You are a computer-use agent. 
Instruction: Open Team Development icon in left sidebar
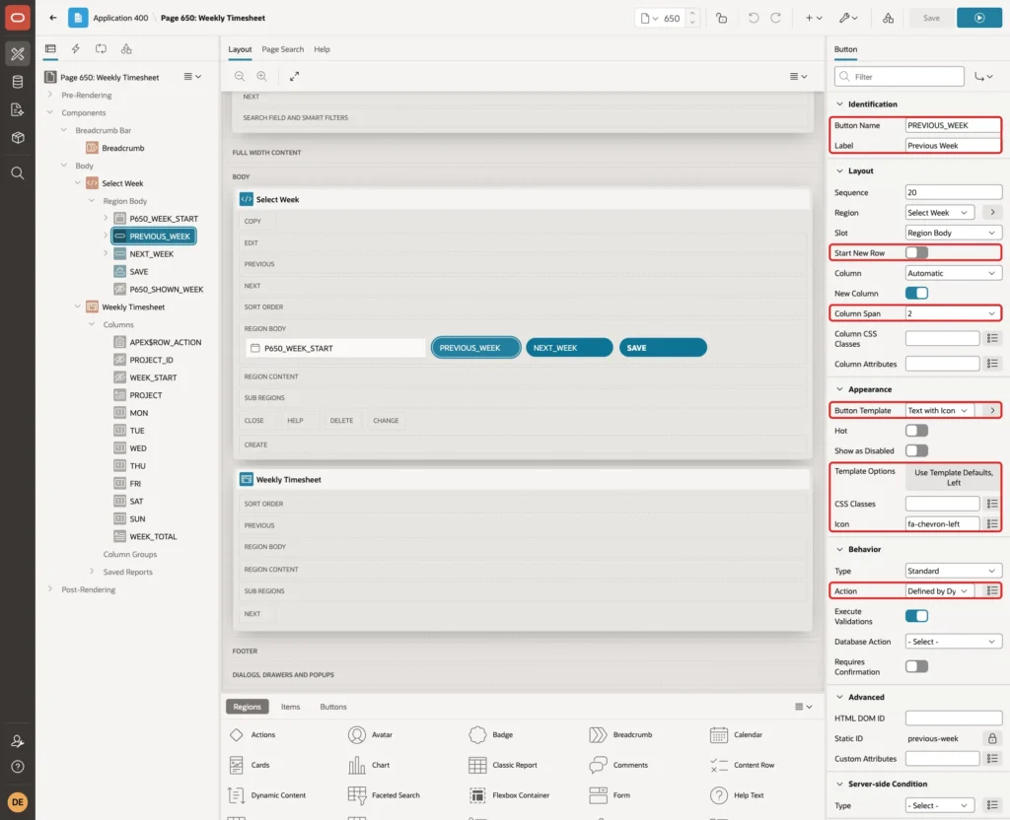click(18, 109)
